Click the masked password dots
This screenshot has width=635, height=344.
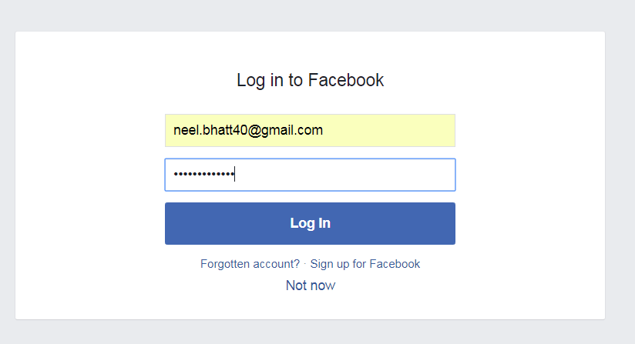click(203, 175)
